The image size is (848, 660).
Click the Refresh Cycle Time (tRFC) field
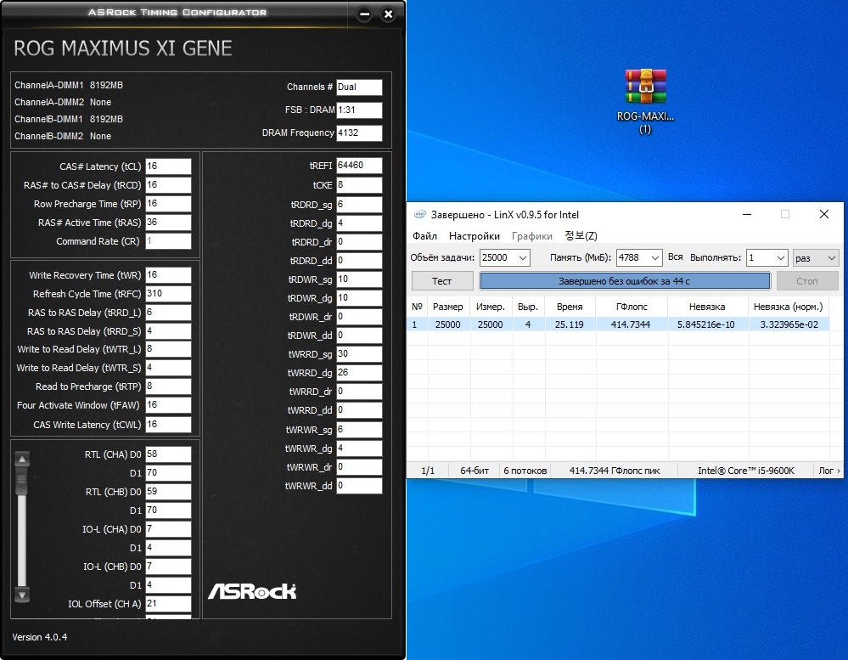tap(168, 294)
